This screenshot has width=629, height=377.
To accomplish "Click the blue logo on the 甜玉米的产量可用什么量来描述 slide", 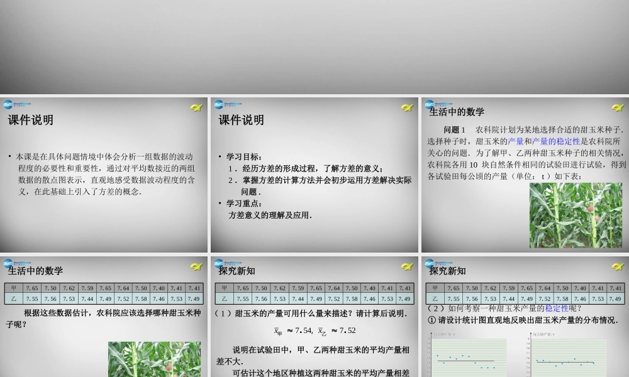I will click(228, 263).
